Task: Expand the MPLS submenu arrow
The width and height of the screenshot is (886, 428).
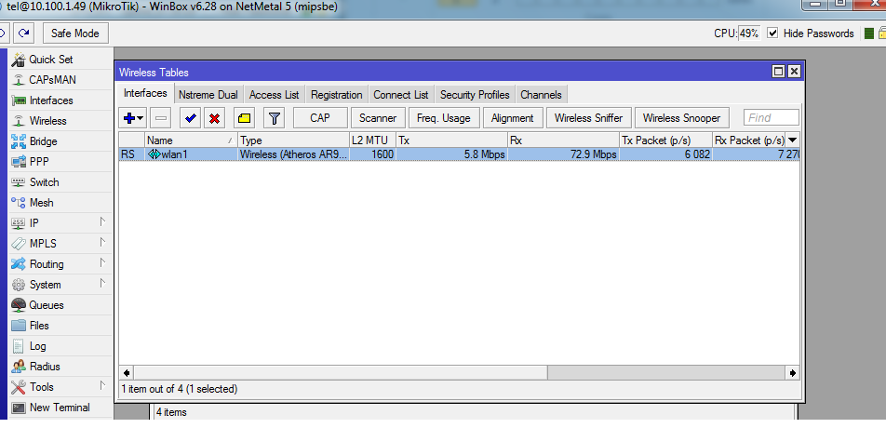Action: 102,242
